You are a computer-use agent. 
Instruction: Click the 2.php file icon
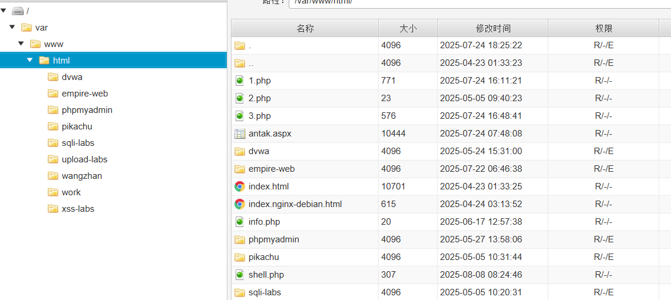pyautogui.click(x=240, y=98)
